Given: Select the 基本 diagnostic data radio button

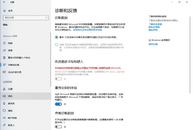Looking at the screenshot, I should coord(56,37).
